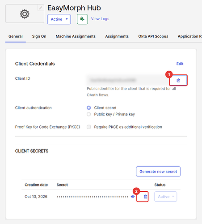Click the Client authentication label
Viewport: 202px width, 224px height.
(34, 108)
